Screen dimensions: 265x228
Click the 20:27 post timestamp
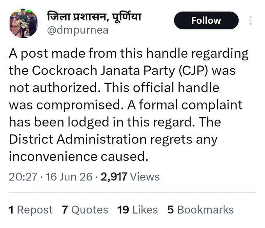pyautogui.click(x=23, y=177)
